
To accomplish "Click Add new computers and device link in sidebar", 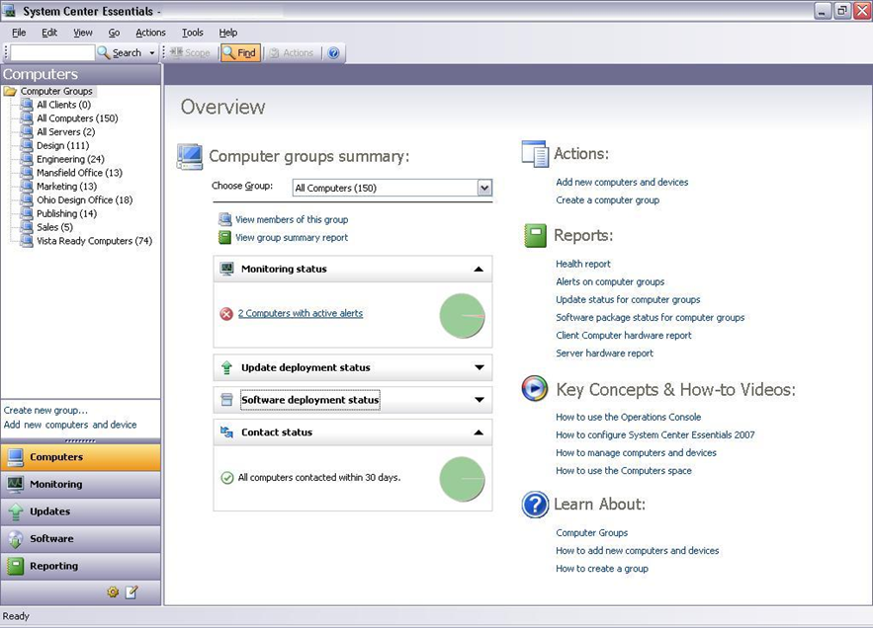I will [70, 425].
